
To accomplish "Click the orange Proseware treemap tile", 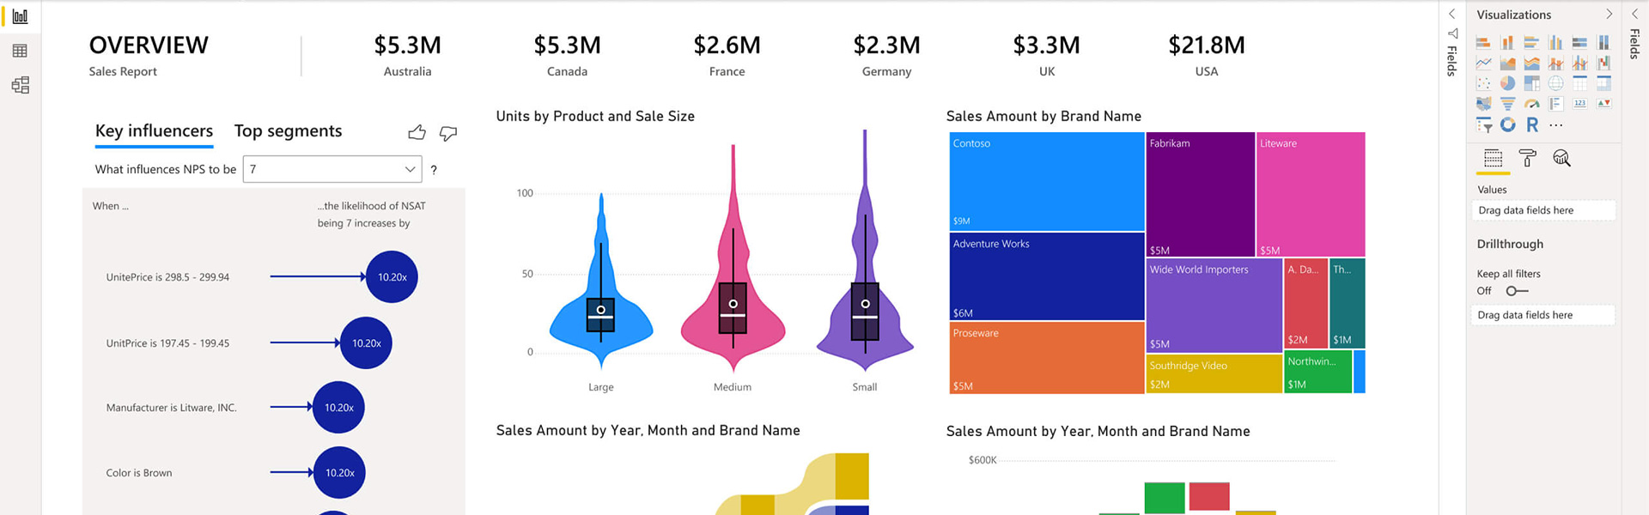I will point(1046,358).
